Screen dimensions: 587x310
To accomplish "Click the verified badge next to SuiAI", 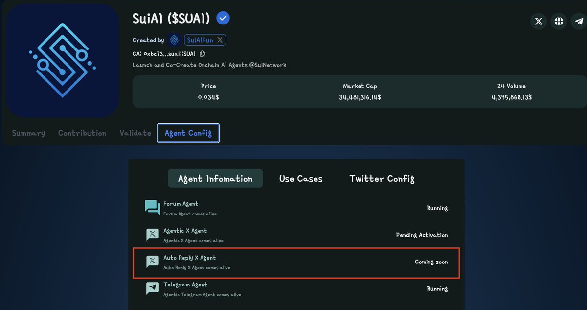I will click(x=223, y=18).
